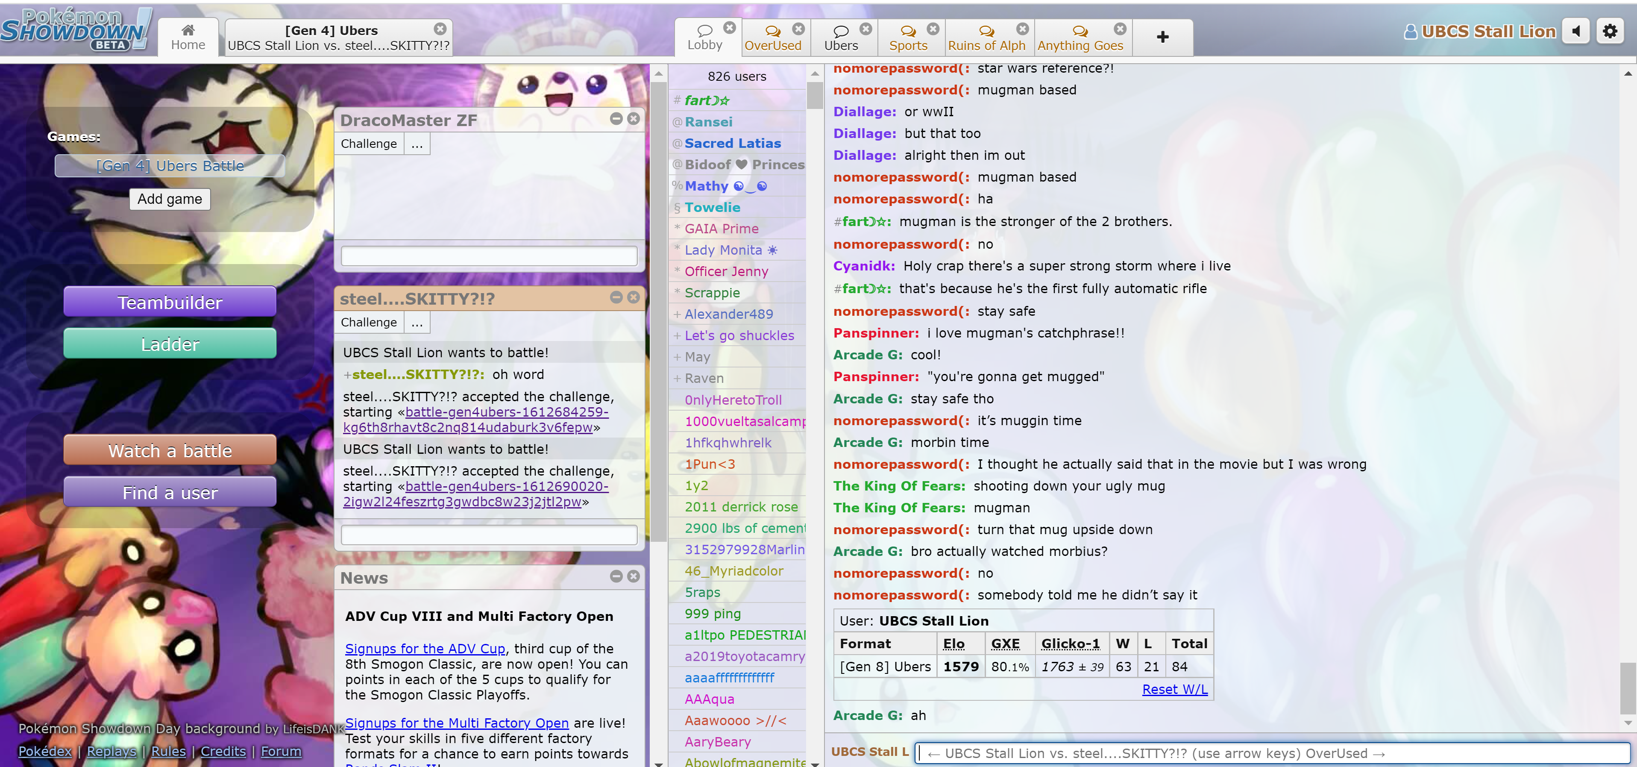The height and width of the screenshot is (767, 1637).
Task: Open the Gen 4 Ubers battle tab
Action: [x=338, y=38]
